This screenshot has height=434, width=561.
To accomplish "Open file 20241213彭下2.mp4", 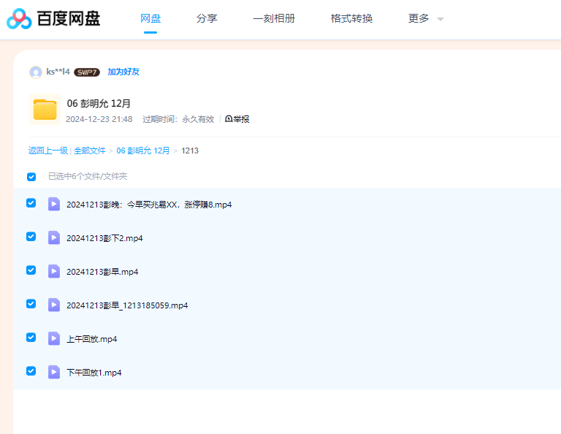I will [x=104, y=238].
